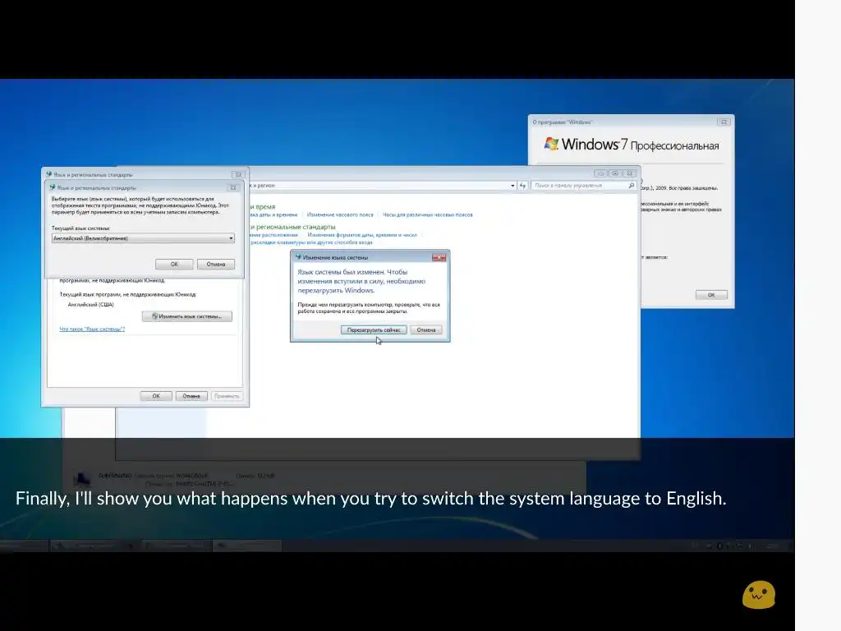Open the "Что такое 'Язык системы'?" help link

pyautogui.click(x=92, y=329)
